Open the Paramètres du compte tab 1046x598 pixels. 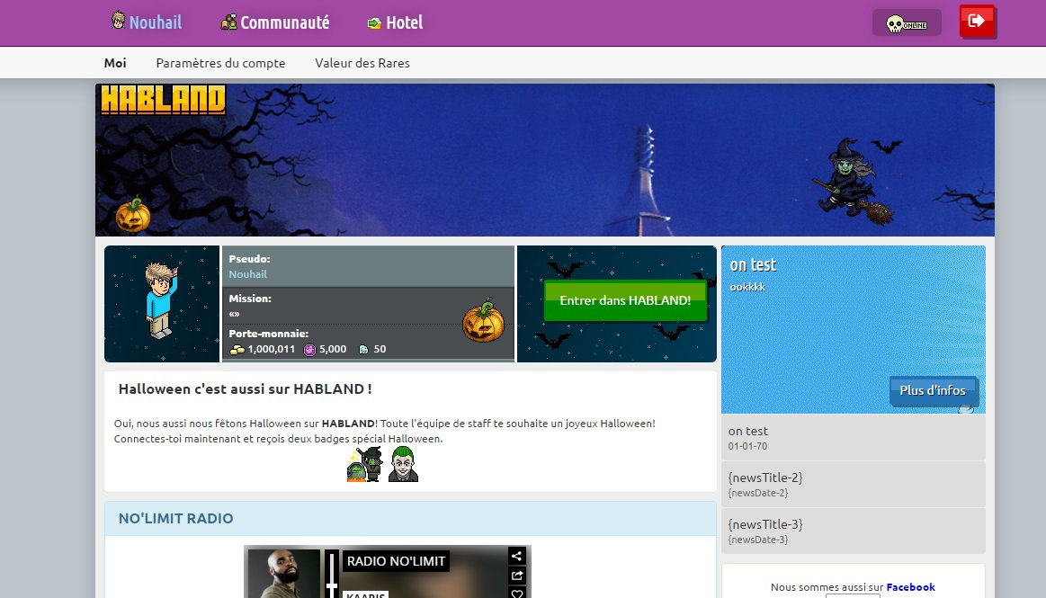(220, 63)
